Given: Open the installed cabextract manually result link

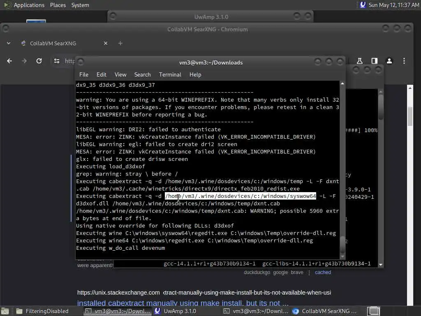Looking at the screenshot, I should (x=183, y=303).
